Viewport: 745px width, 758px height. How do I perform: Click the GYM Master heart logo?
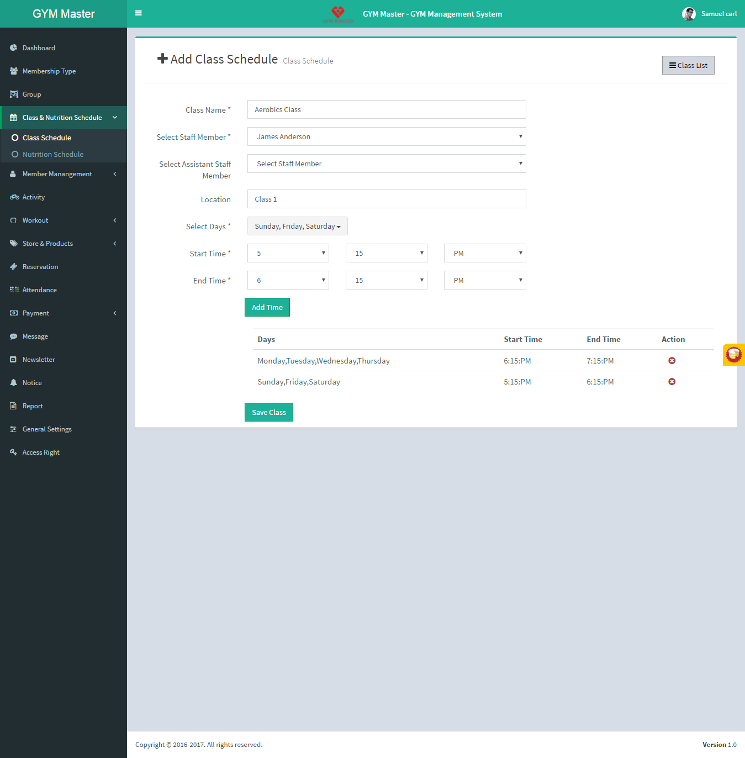[338, 13]
